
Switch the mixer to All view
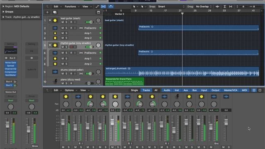pyautogui.click(x=156, y=90)
